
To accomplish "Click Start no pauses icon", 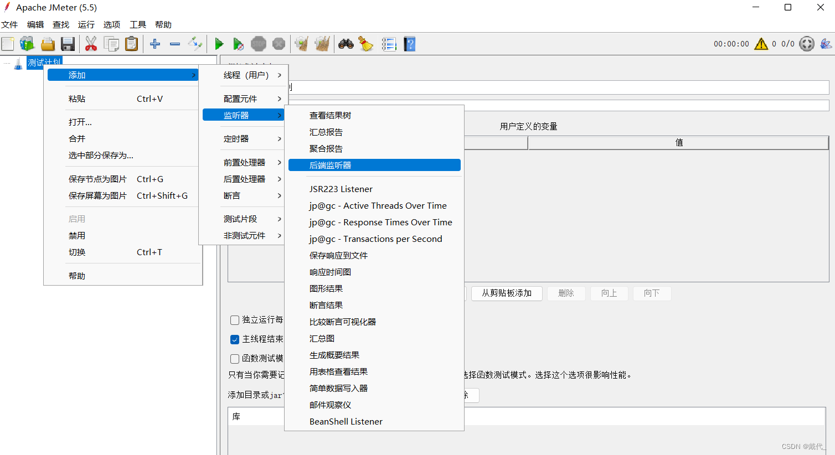I will point(239,44).
